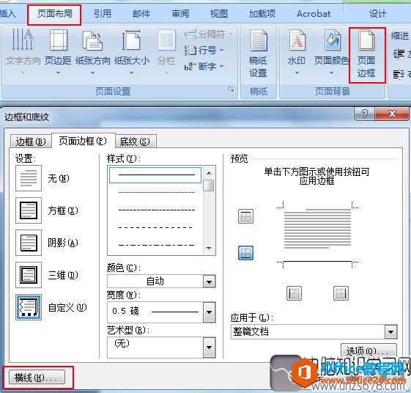Select the 三维 3-D border setting
411x393 pixels.
[x=29, y=275]
